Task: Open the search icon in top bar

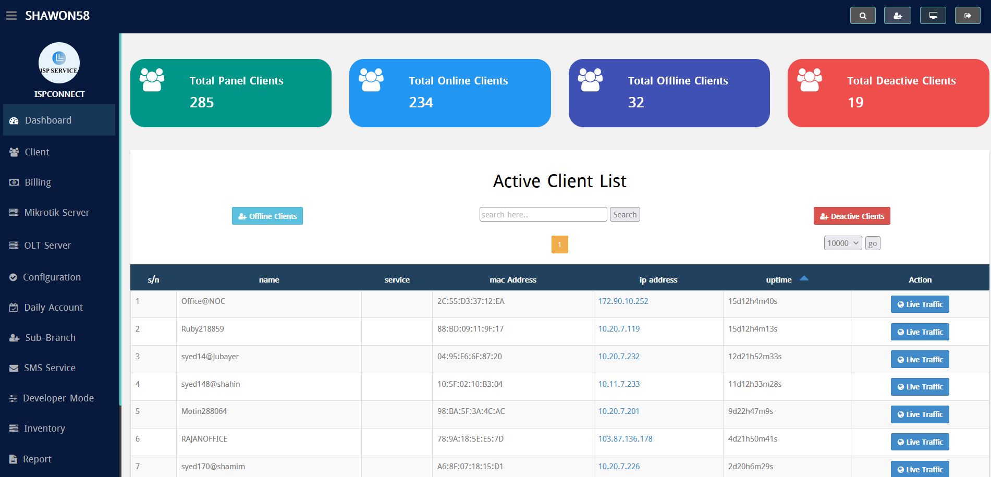Action: pyautogui.click(x=863, y=16)
